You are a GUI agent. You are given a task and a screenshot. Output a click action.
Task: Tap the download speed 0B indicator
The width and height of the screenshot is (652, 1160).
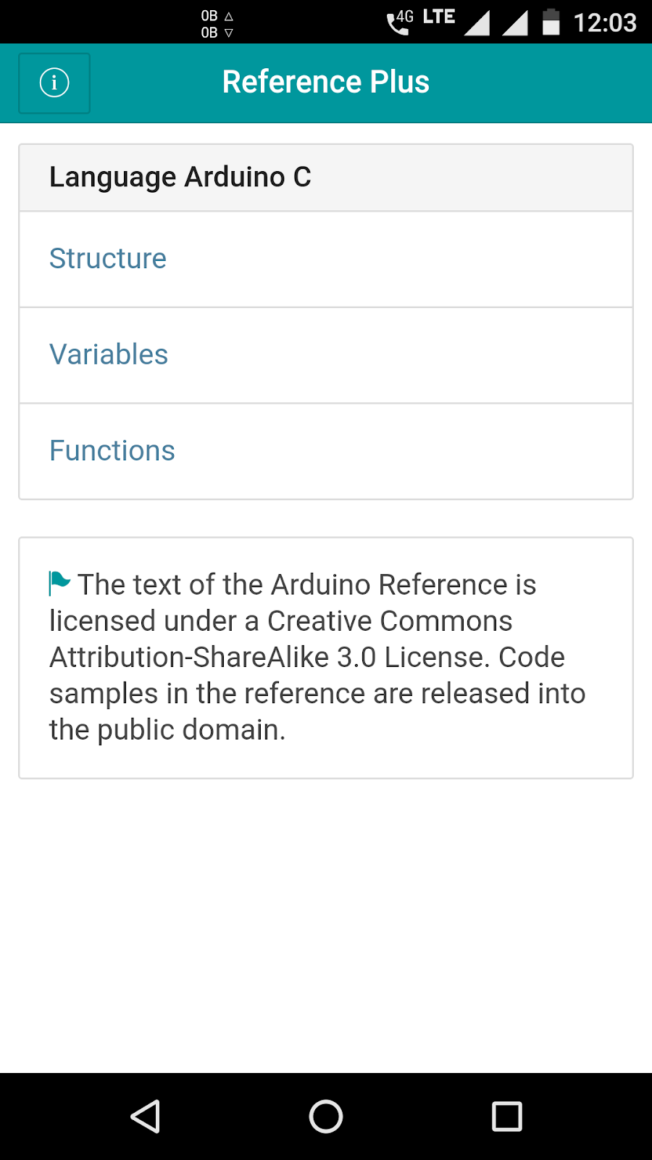(x=217, y=33)
